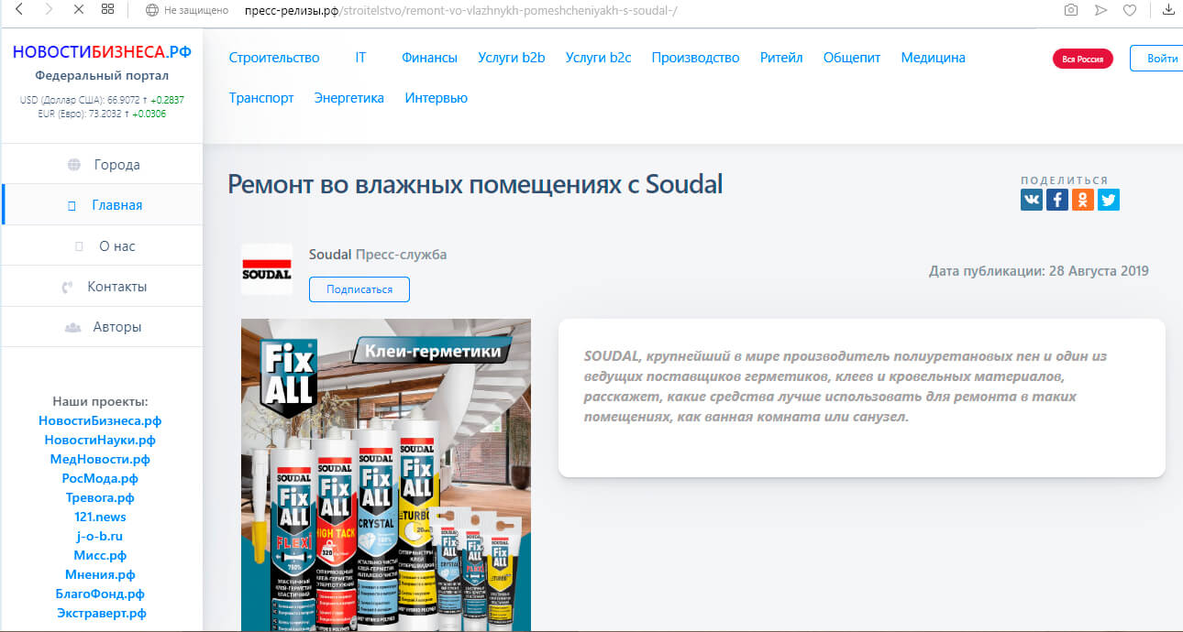
Task: Select Контакты in the sidebar
Action: (102, 287)
